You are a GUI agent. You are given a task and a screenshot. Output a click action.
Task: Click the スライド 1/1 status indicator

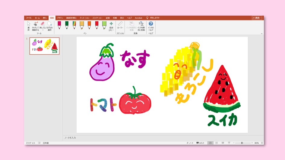30,143
